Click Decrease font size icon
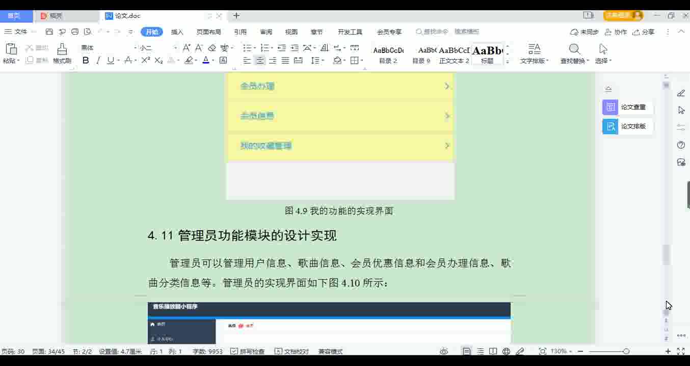 199,48
